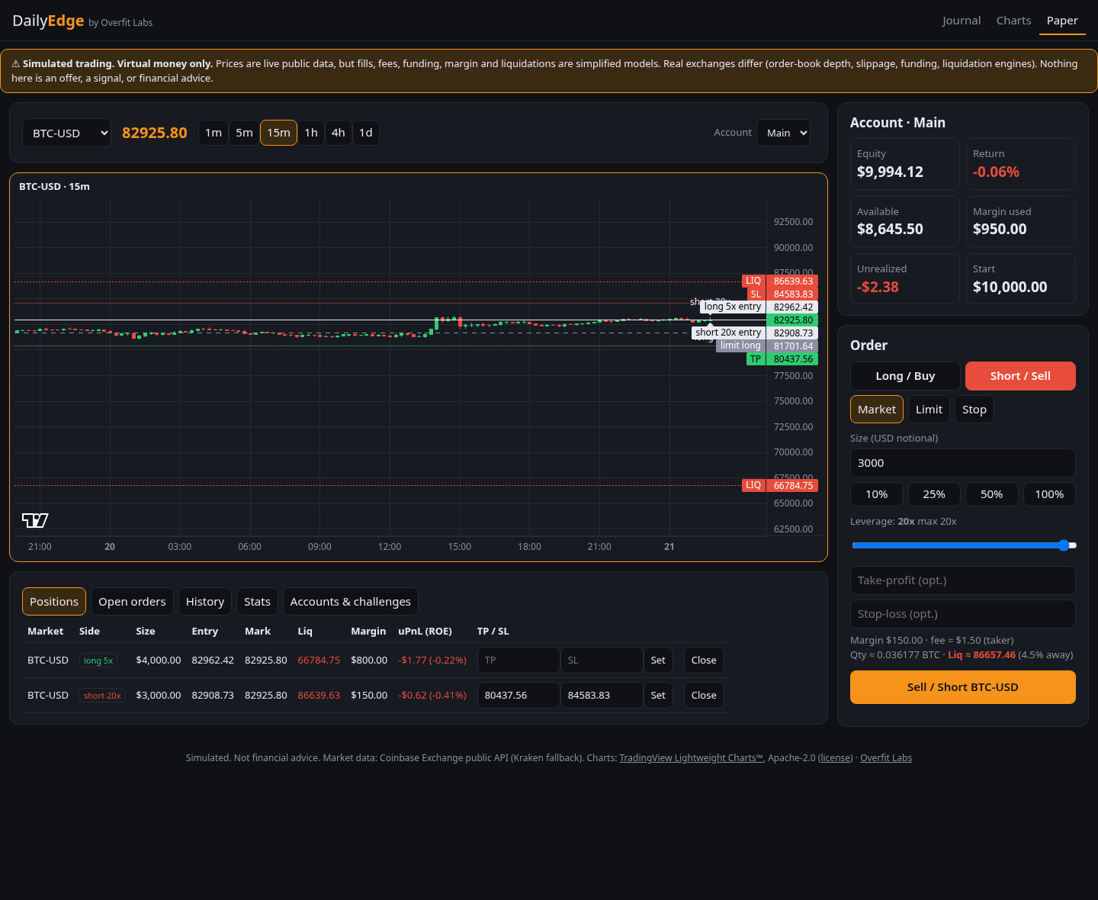This screenshot has width=1098, height=900.
Task: Click the TradingView logo on chart
Action: coord(35,520)
